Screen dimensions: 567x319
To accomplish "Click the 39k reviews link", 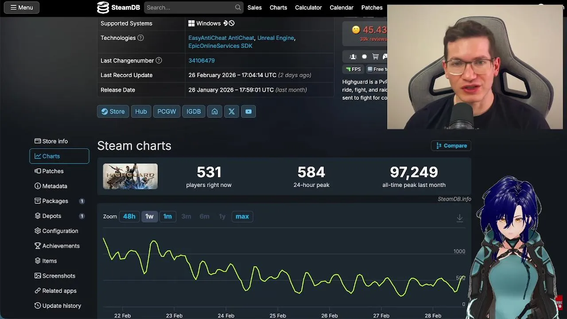I will point(373,39).
